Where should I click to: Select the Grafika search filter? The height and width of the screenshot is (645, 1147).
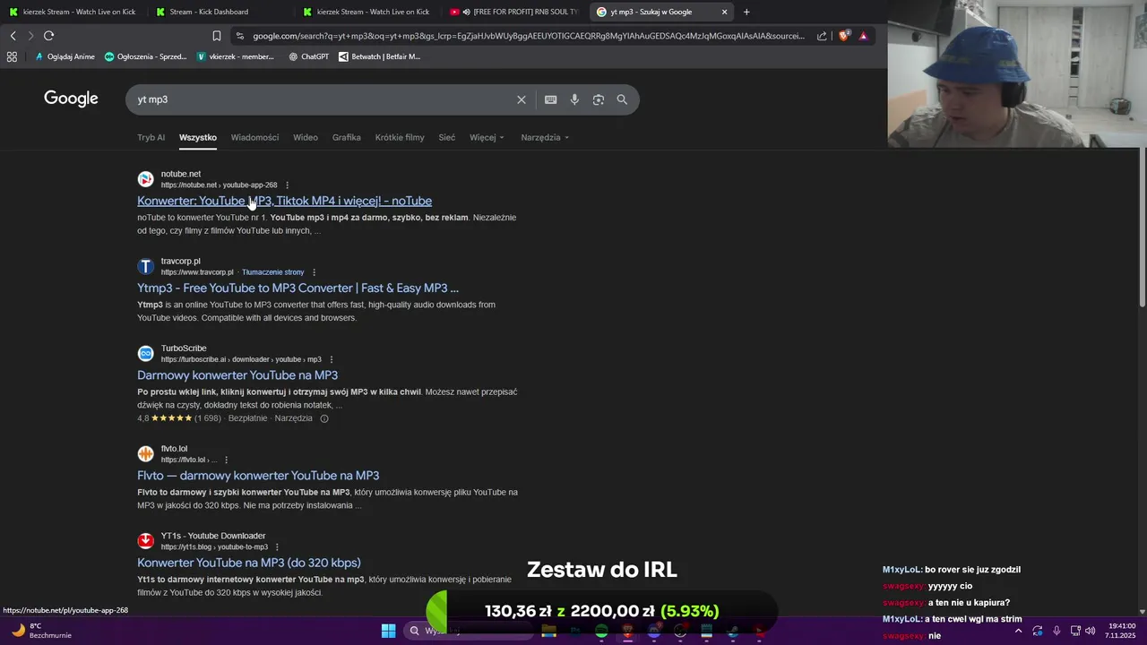click(x=346, y=137)
